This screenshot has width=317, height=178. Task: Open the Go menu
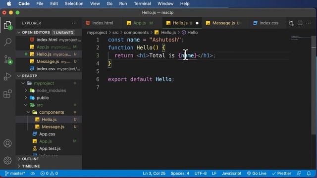(x=109, y=3)
